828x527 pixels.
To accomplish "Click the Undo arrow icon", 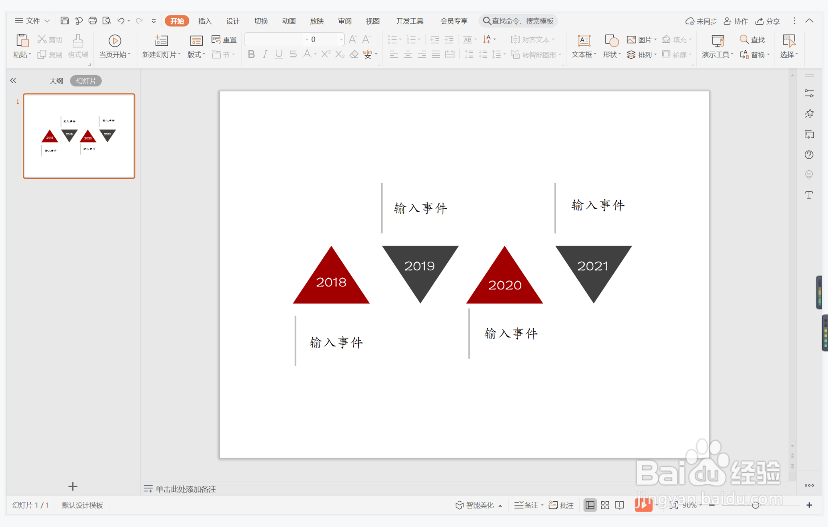I will [121, 21].
